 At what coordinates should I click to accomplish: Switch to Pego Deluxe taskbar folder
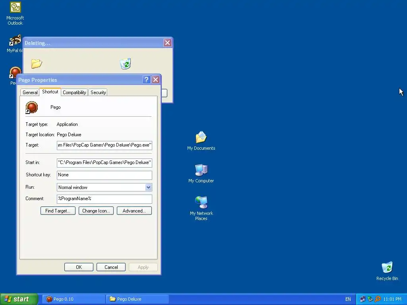pos(138,299)
